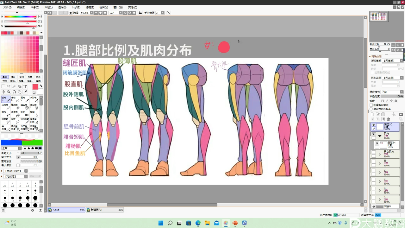Clear layer with eraser icon in layer panel
The image size is (405, 228).
pyautogui.click(x=383, y=119)
